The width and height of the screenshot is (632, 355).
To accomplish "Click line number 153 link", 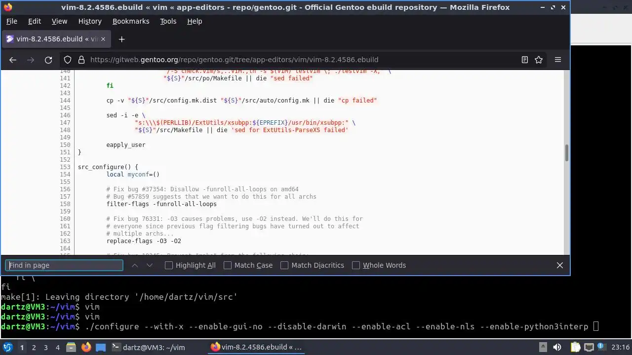I will pos(65,167).
